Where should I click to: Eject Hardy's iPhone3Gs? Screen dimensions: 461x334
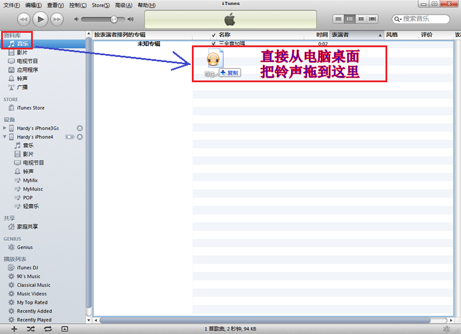coord(80,128)
